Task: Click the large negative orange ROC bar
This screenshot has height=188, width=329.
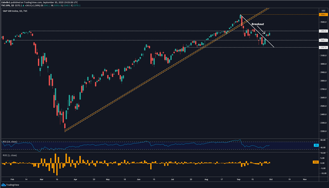Action: (x=57, y=169)
